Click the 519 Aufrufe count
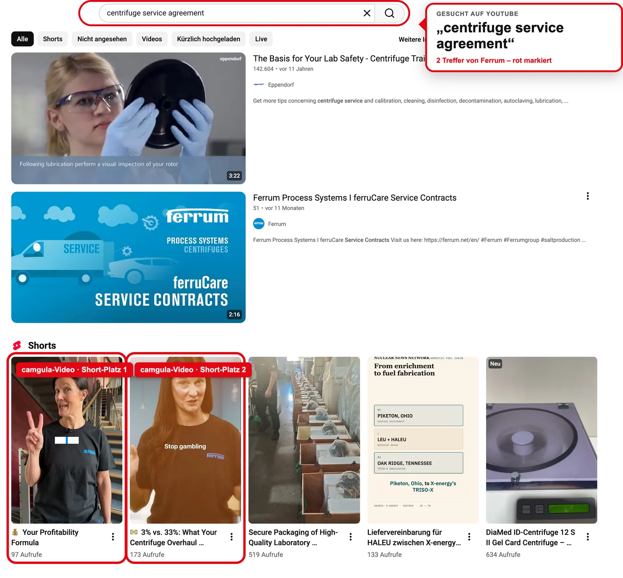This screenshot has height=578, width=623. pos(266,555)
